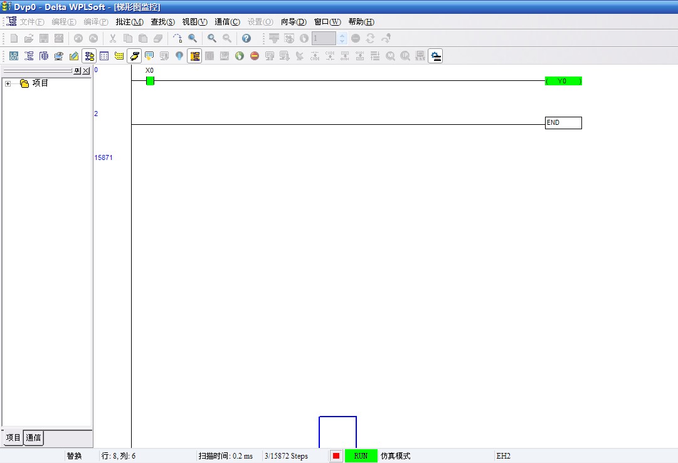The width and height of the screenshot is (678, 463).
Task: Open the 帮助(H) menu
Action: pyautogui.click(x=361, y=21)
